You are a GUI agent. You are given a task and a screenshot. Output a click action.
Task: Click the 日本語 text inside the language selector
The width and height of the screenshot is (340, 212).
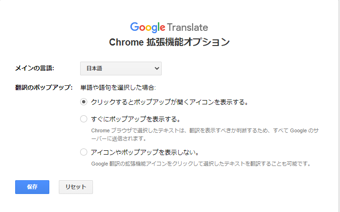pos(94,68)
